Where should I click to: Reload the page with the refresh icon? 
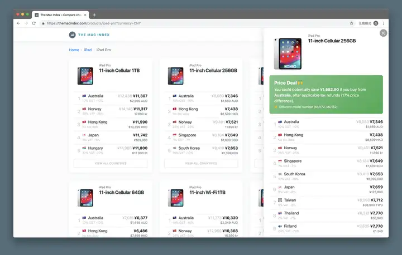pyautogui.click(x=34, y=23)
